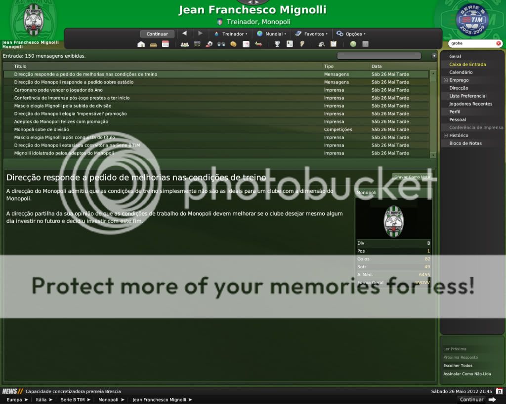Open the calendar icon in the toolbar
This screenshot has height=404, width=506.
pos(166,44)
